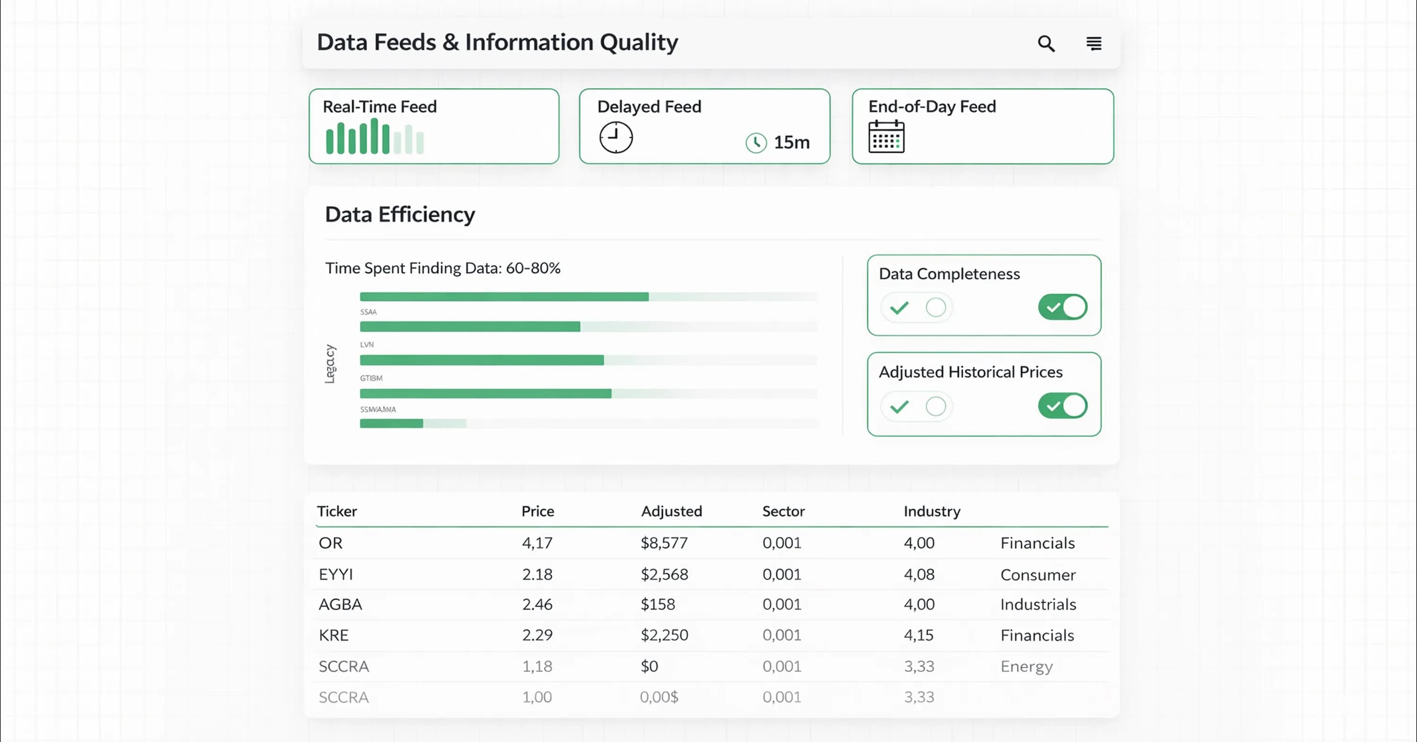Click the 1,00 price cell
The width and height of the screenshot is (1417, 742).
[x=537, y=698]
